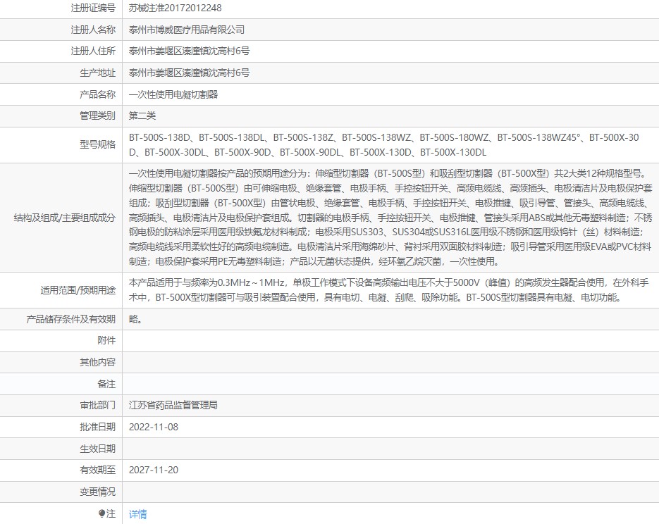The width and height of the screenshot is (659, 524).
Task: Select the expiry date 2027-11-20
Action: point(154,470)
